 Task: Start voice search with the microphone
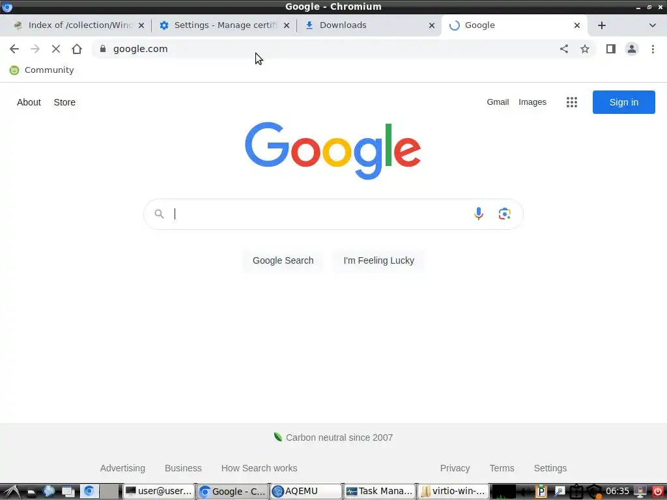[x=479, y=214]
